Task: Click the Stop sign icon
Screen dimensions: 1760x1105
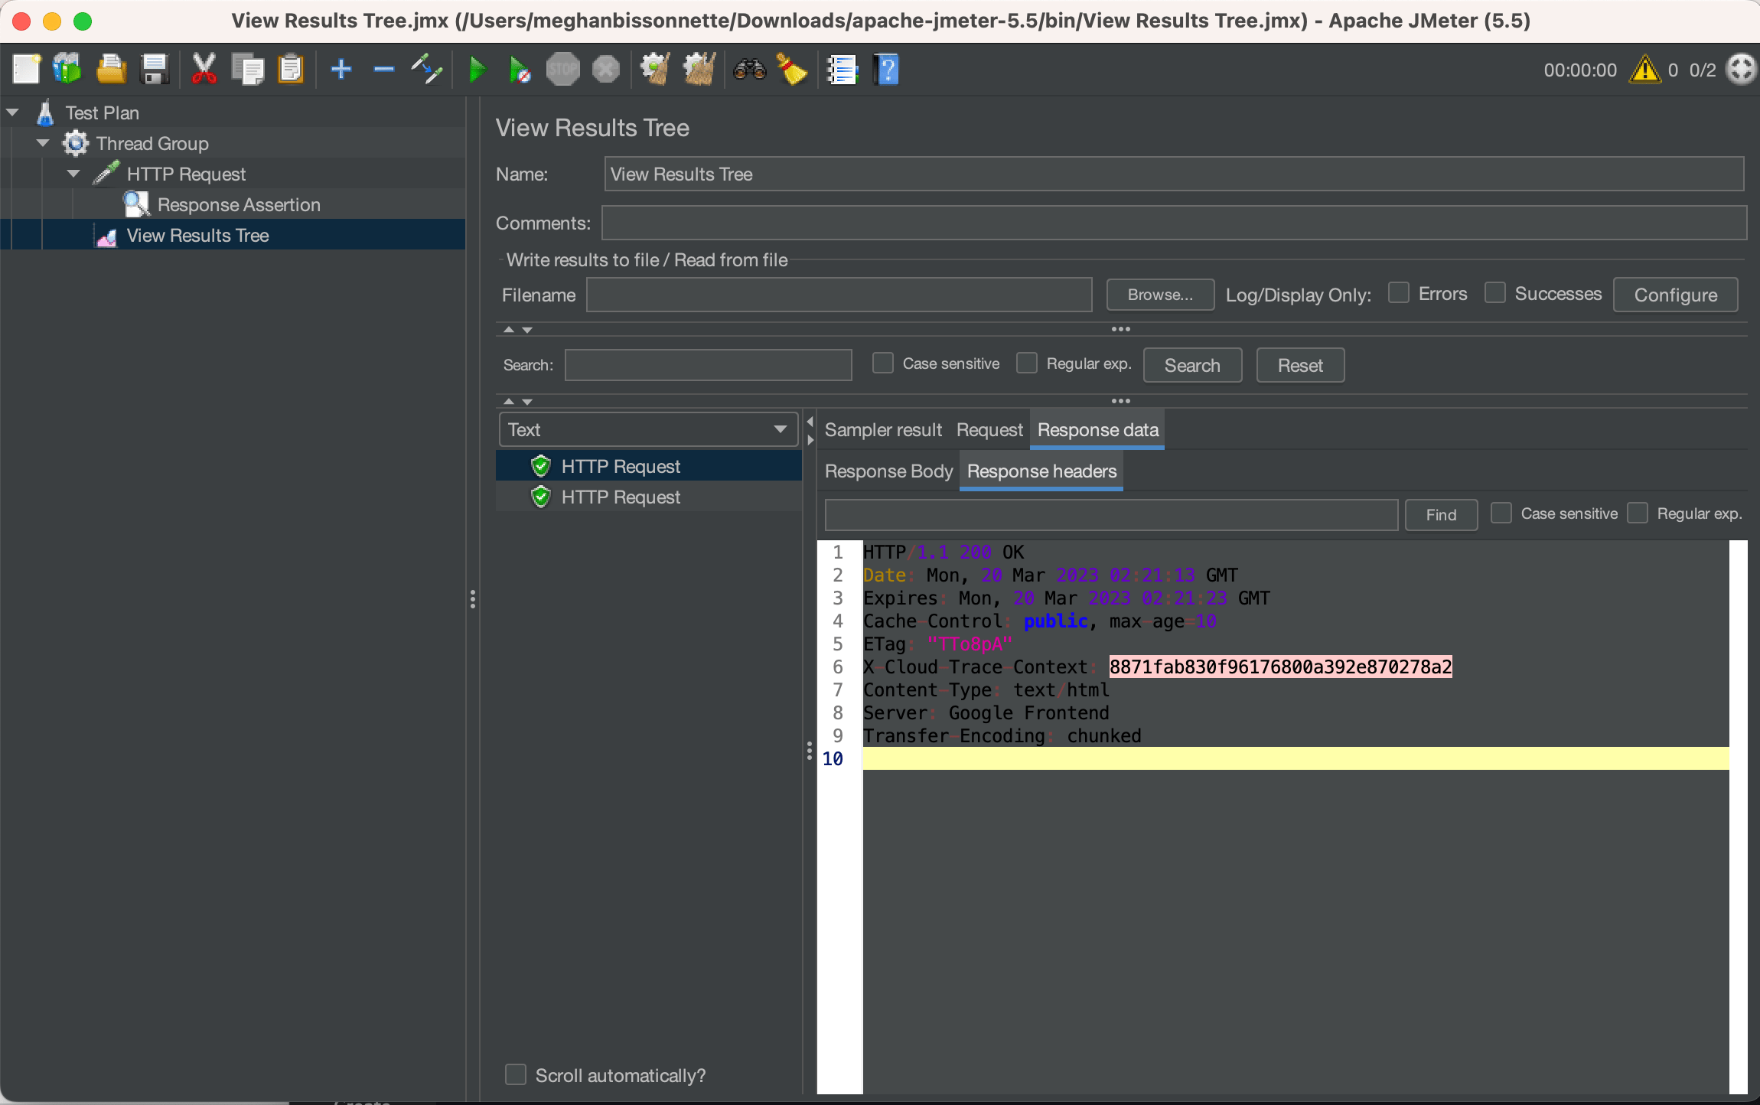Action: [x=562, y=70]
